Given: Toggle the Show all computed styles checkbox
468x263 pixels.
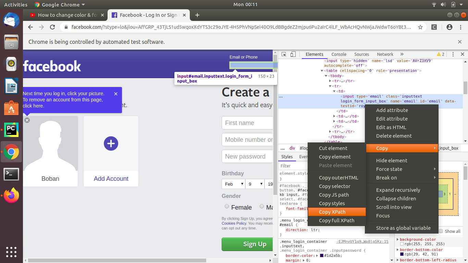Looking at the screenshot, I should click(441, 231).
